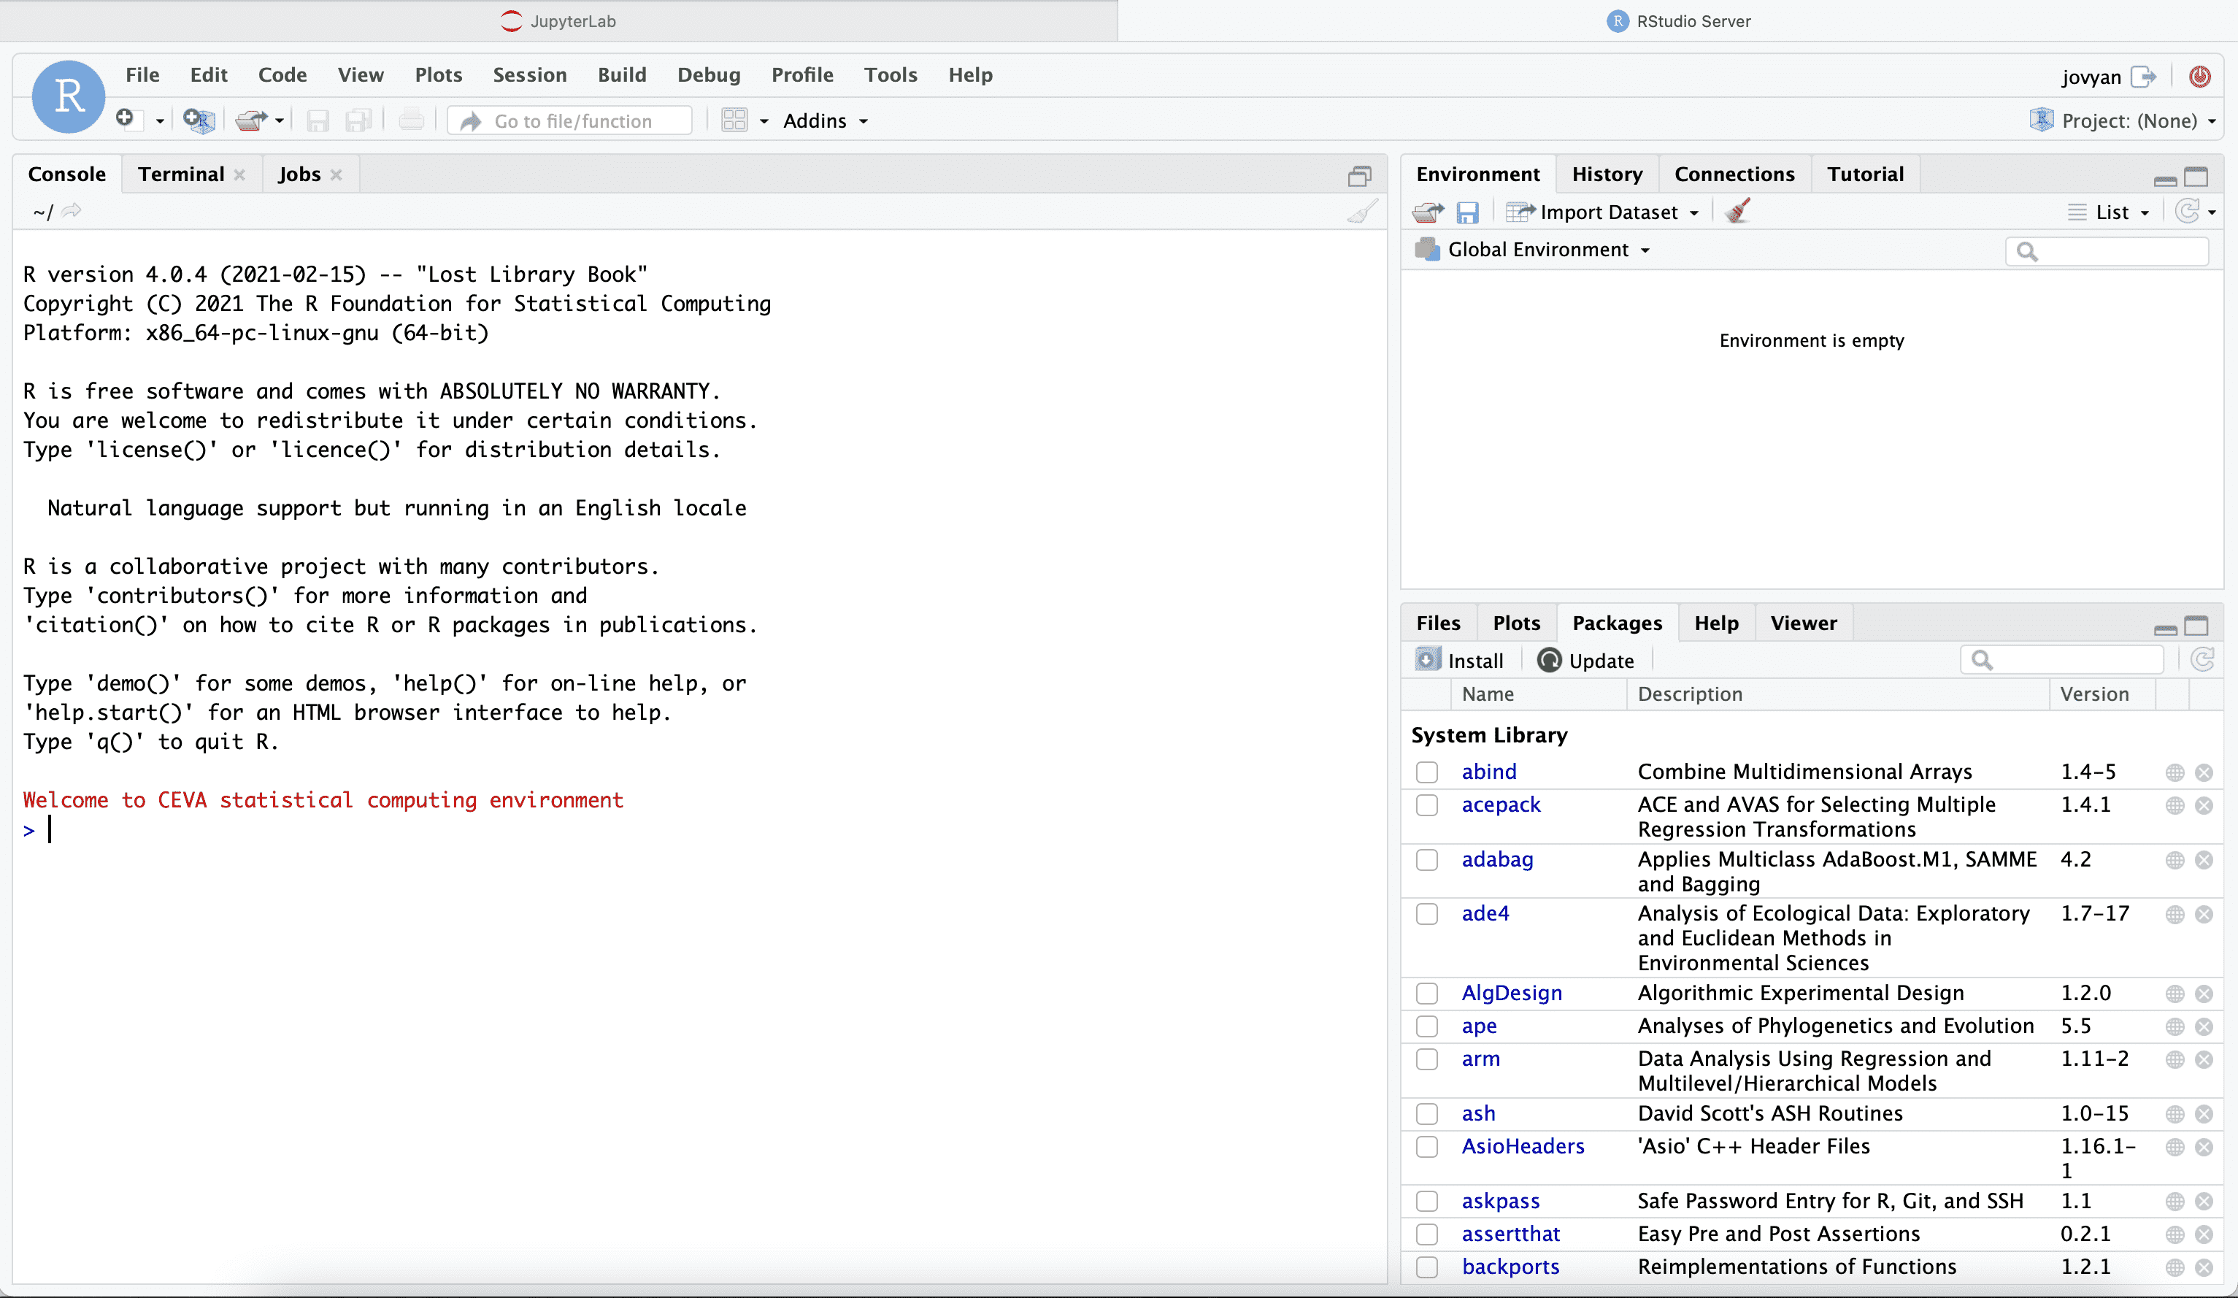Viewport: 2238px width, 1298px height.
Task: Open the AlgDesign package link
Action: tap(1511, 994)
